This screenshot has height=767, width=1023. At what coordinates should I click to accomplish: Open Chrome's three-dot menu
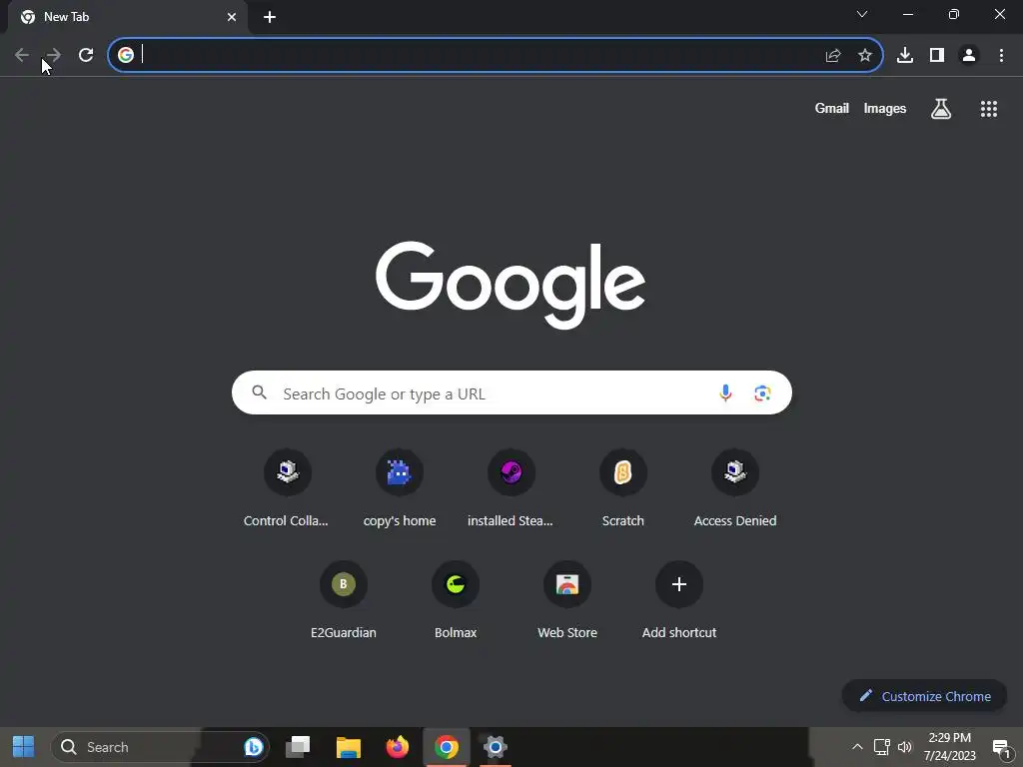coord(1001,56)
